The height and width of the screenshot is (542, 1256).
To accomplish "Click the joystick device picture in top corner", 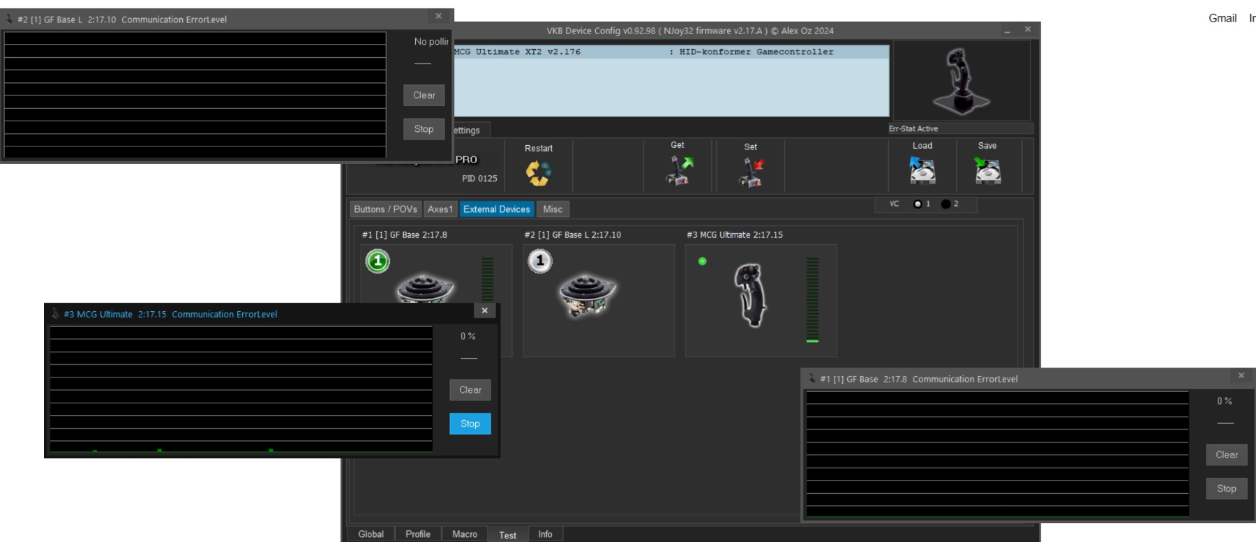I will pos(962,81).
